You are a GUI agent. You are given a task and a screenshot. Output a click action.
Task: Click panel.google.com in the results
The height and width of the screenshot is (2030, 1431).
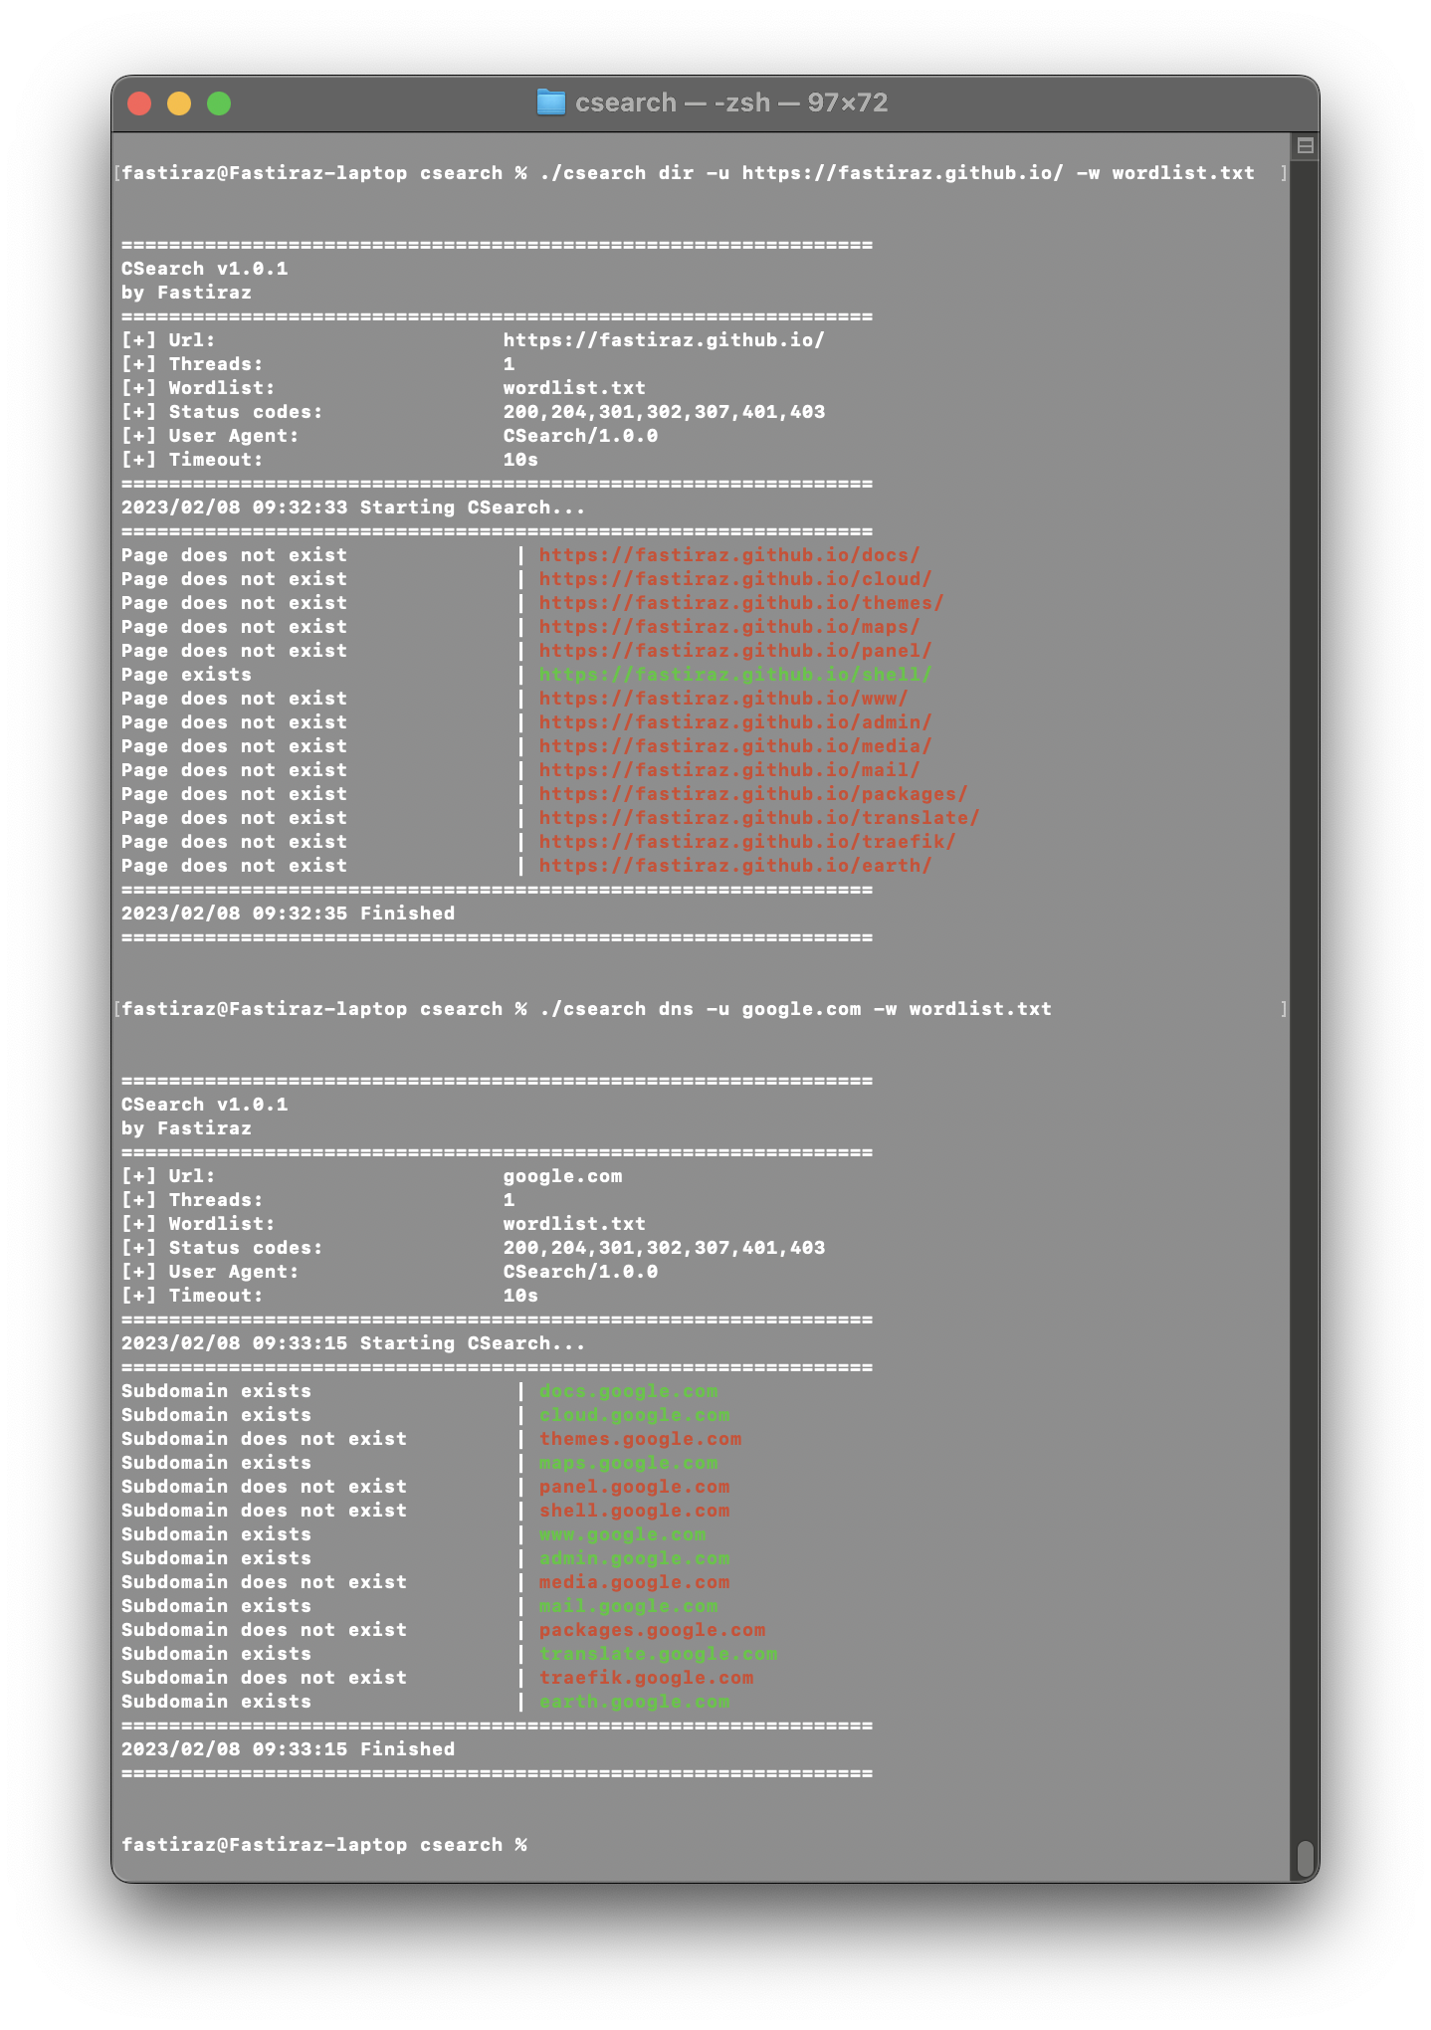pyautogui.click(x=634, y=1487)
